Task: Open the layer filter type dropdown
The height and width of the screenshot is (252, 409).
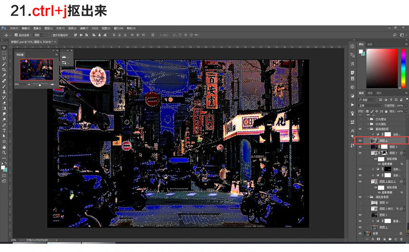Action: pos(367,99)
